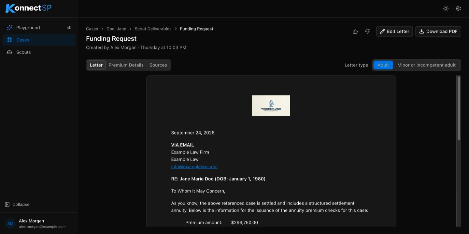Open the Premium Details tab
This screenshot has width=469, height=234.
pyautogui.click(x=126, y=65)
